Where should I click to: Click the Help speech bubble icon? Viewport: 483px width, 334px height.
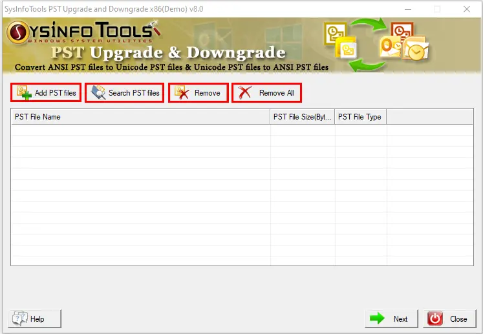tap(20, 318)
